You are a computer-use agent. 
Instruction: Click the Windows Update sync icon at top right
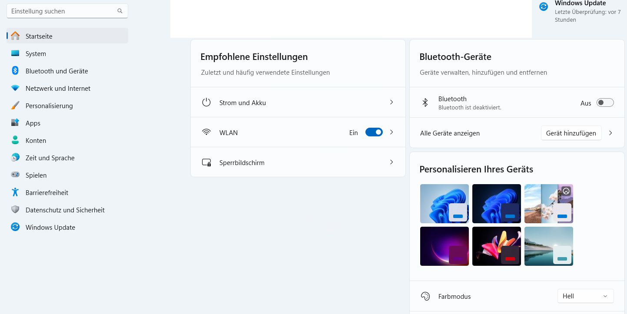tap(544, 7)
